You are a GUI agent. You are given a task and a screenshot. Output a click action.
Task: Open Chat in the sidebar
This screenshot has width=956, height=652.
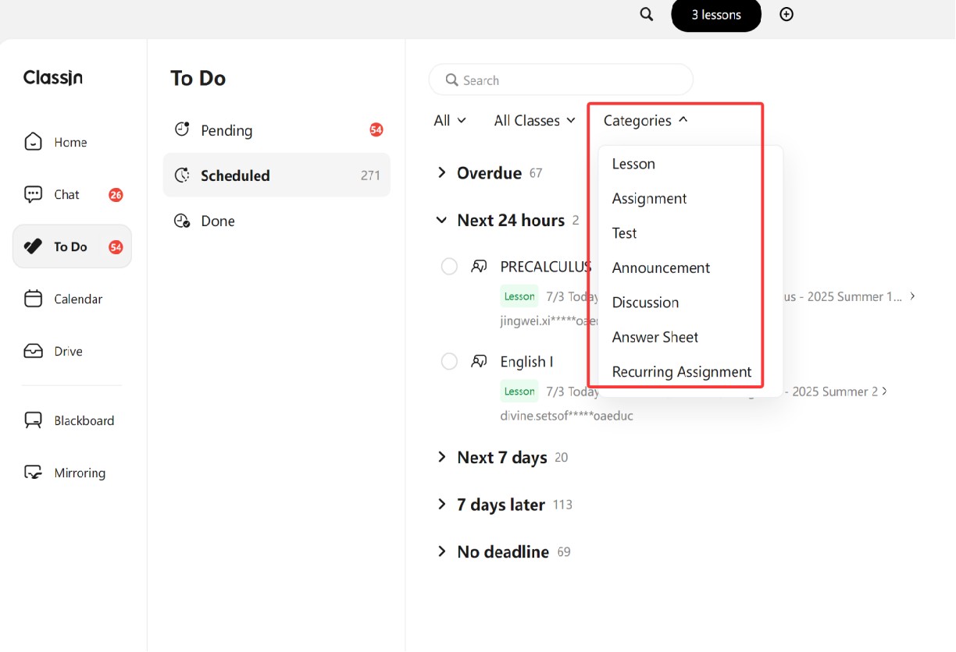pos(67,195)
